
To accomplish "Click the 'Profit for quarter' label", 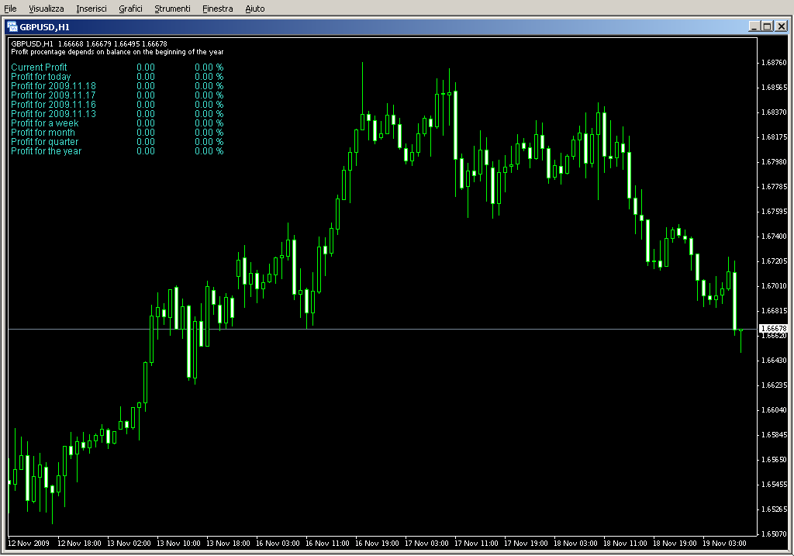I will pyautogui.click(x=44, y=142).
